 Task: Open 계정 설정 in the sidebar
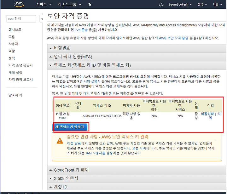pyautogui.click(x=15, y=72)
